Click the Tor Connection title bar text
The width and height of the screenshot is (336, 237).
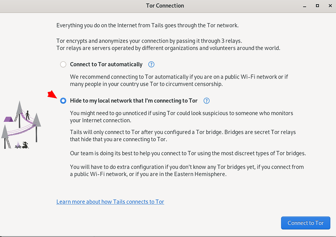165,5
